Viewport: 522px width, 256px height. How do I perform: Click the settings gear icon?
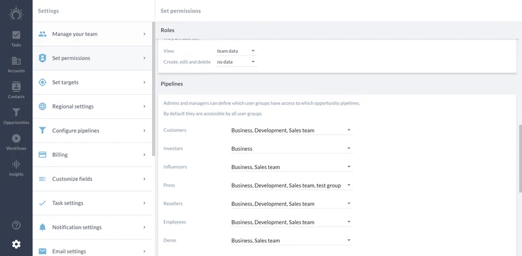coord(16,244)
